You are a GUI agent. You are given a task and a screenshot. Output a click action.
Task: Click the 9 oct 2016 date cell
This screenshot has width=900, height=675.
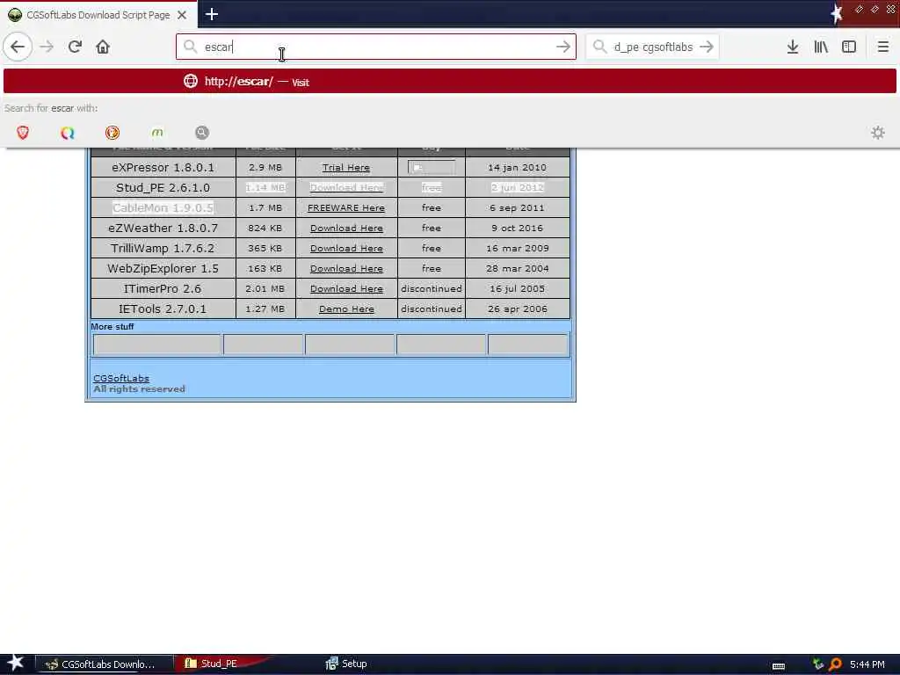click(x=517, y=228)
